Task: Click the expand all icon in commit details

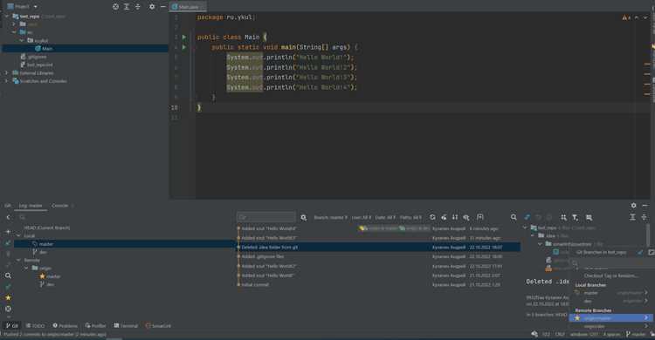Action: point(632,217)
